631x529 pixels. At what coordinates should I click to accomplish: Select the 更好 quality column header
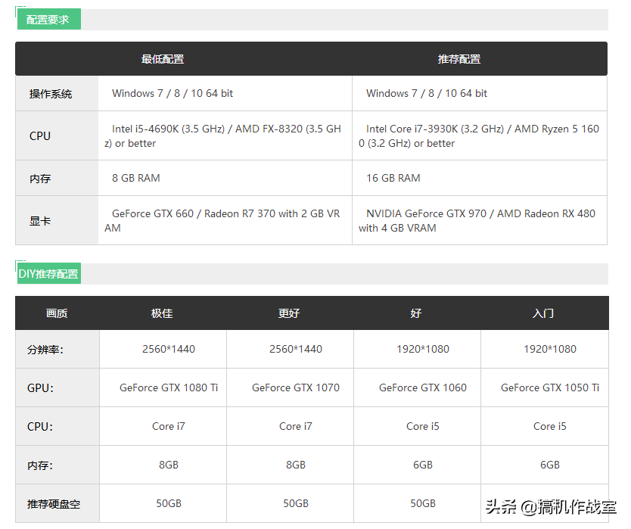289,313
